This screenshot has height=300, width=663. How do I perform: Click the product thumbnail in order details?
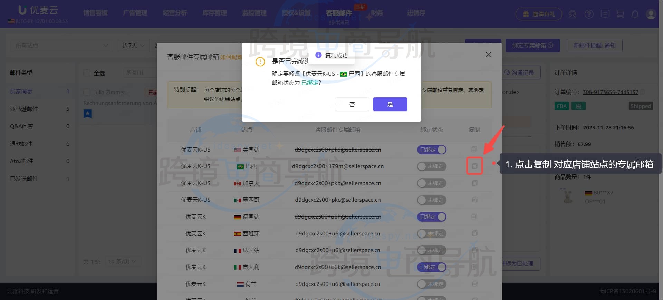click(x=568, y=196)
